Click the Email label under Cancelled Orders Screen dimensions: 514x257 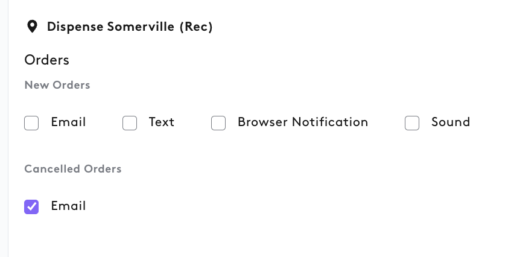click(x=68, y=206)
